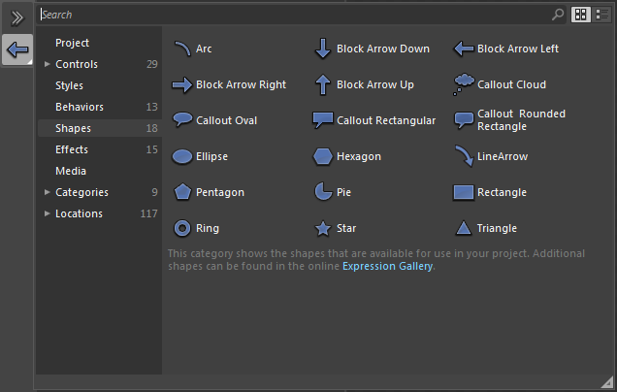This screenshot has width=617, height=392.
Task: Select the Pie shape
Action: pos(333,192)
